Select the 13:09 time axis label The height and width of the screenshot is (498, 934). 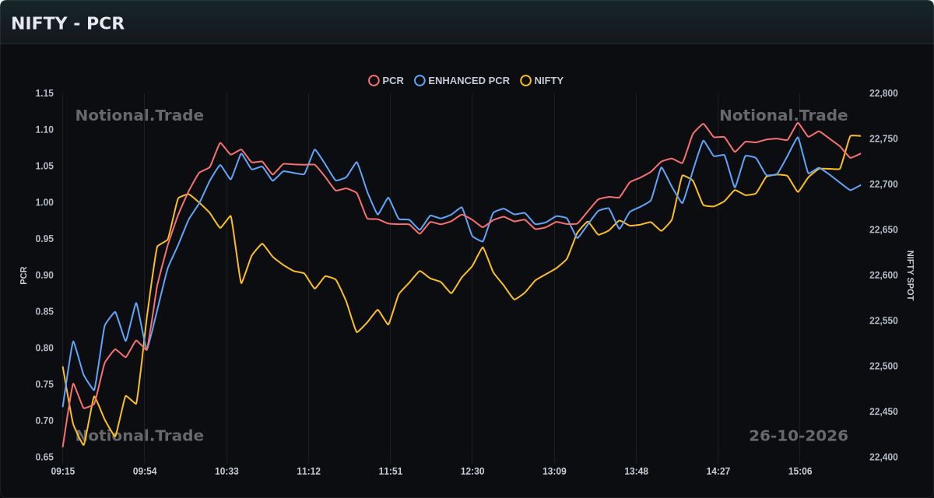tap(554, 472)
